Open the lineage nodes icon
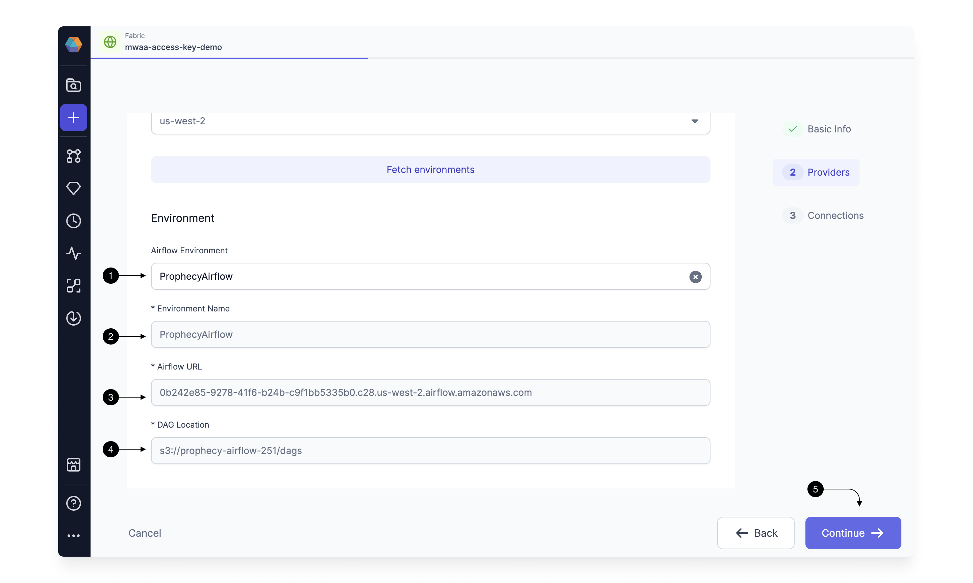973x583 pixels. click(x=73, y=286)
